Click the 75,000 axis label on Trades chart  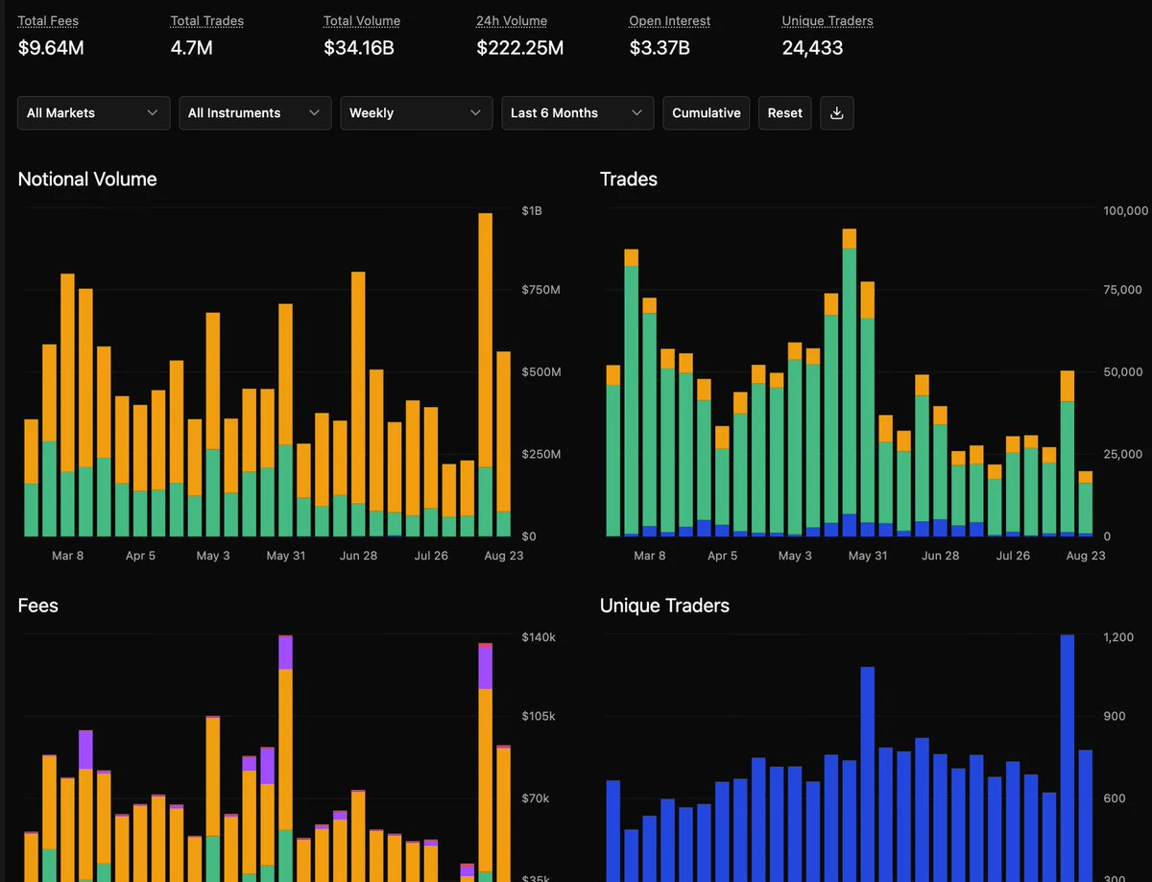pos(1123,290)
